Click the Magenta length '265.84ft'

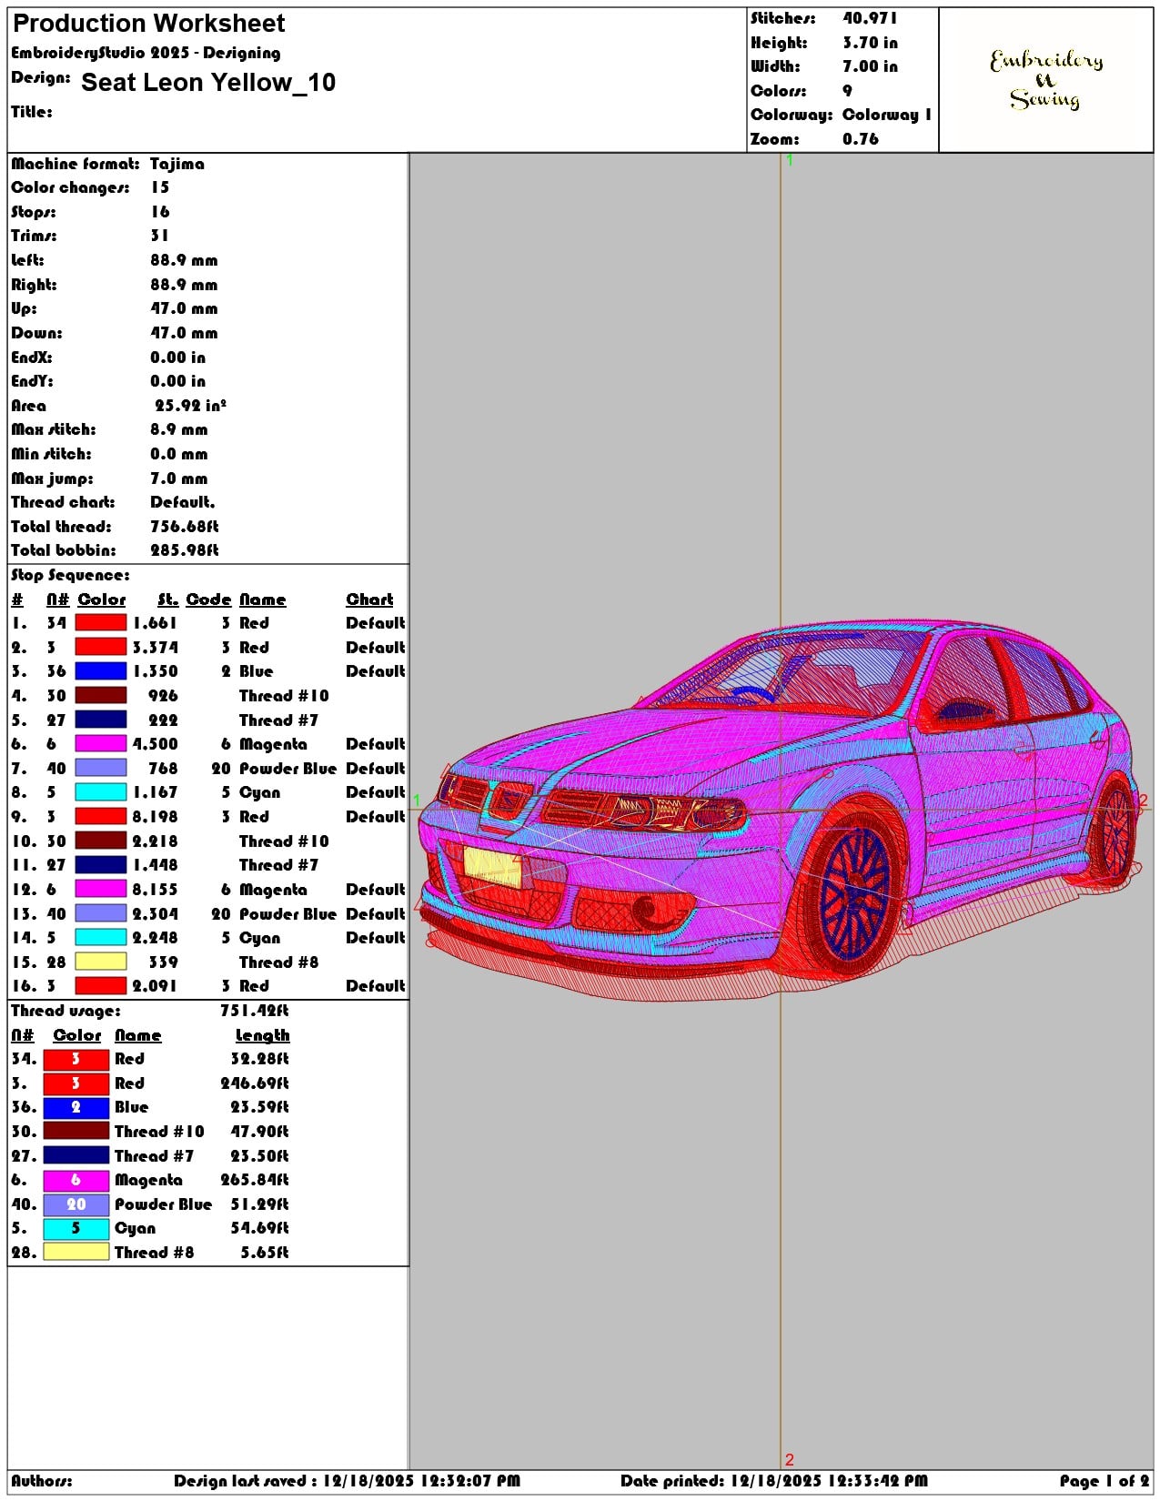(x=255, y=1180)
